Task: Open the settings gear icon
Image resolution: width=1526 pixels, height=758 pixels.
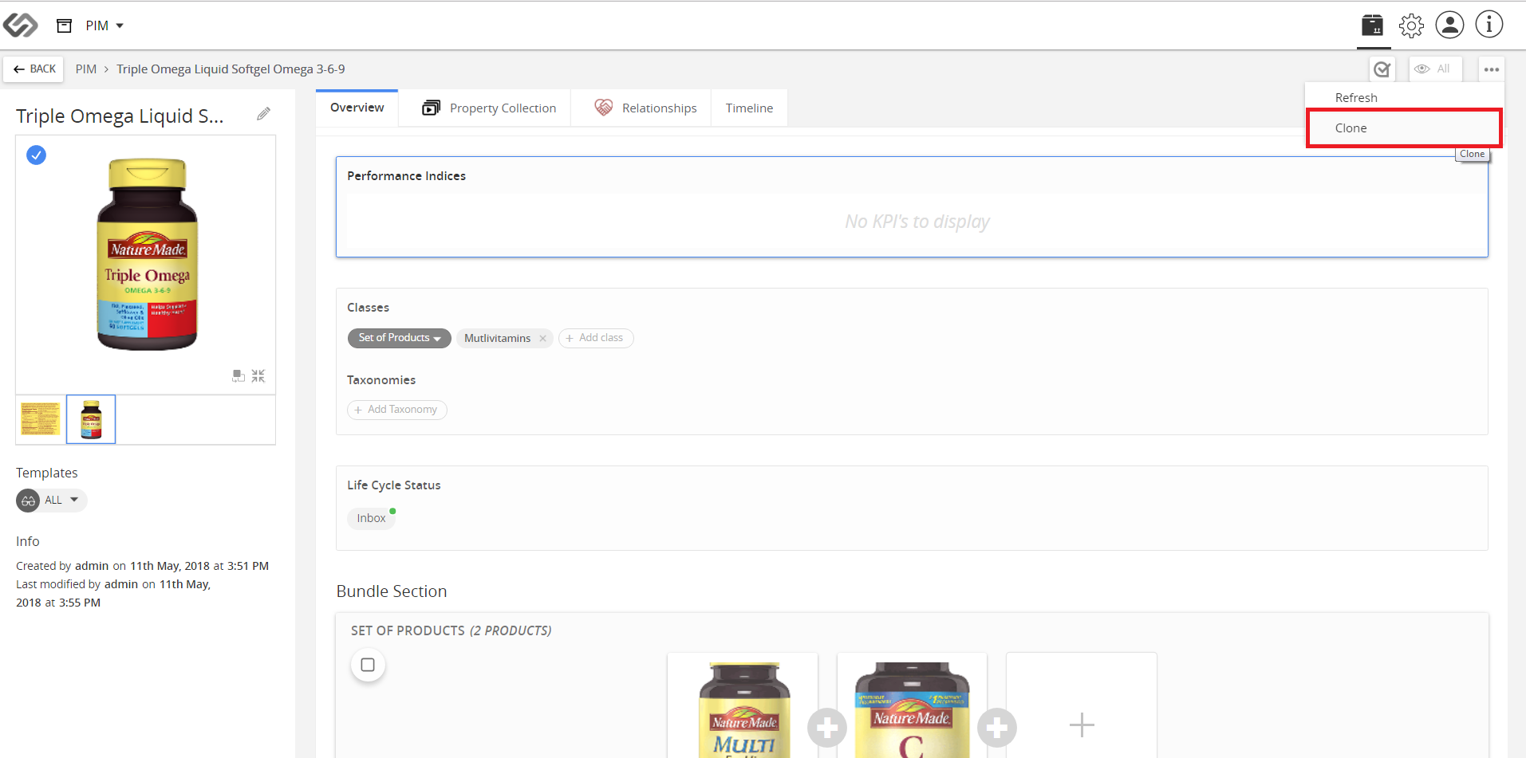Action: [x=1411, y=26]
